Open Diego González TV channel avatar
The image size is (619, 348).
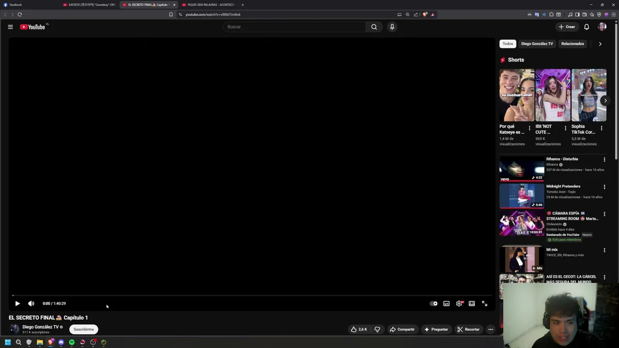15,330
